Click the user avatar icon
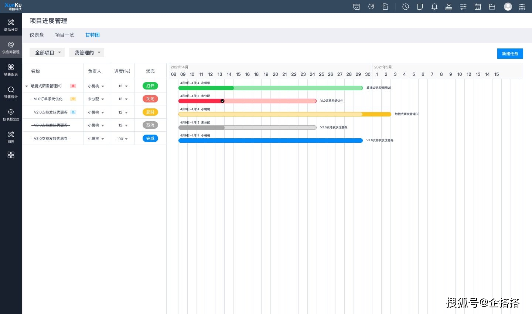Screen dimensions: 532x314 (508, 7)
